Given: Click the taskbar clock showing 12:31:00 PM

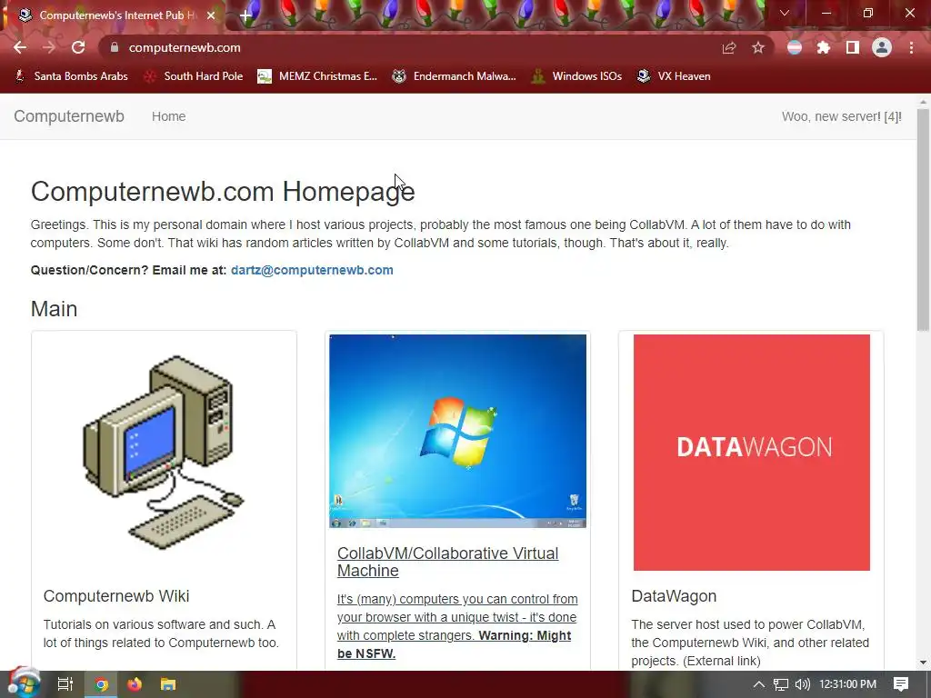Looking at the screenshot, I should (848, 684).
